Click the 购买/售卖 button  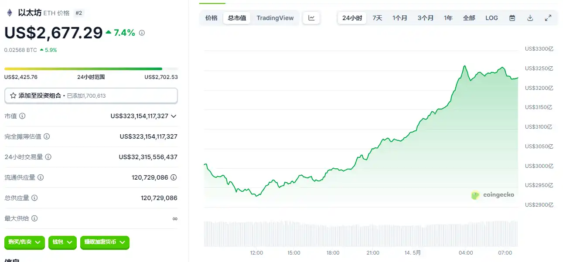[24, 242]
